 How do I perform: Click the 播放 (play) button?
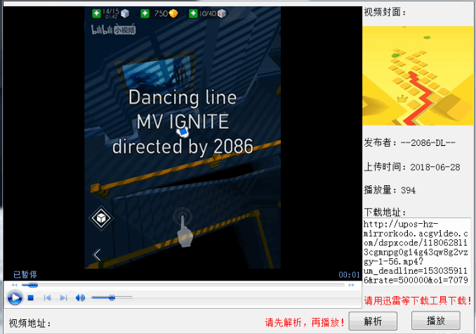coord(435,321)
